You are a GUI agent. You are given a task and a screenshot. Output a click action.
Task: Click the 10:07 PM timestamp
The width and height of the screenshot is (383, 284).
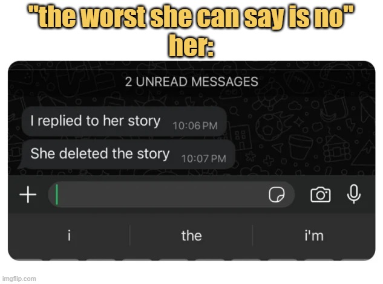coord(203,159)
